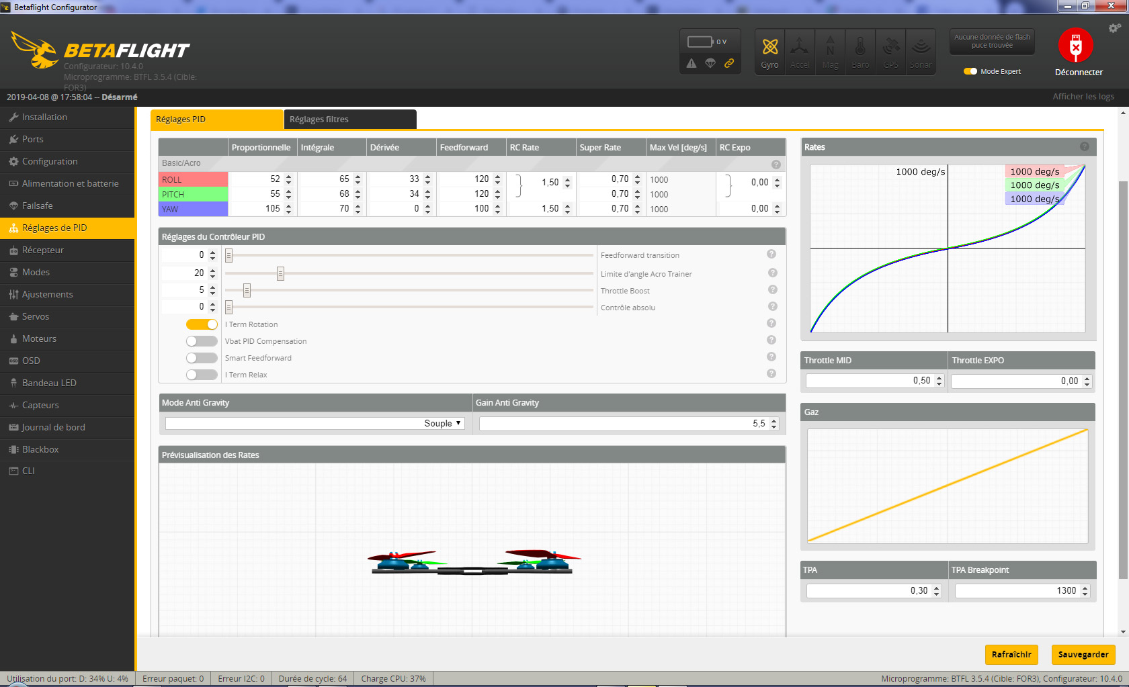The width and height of the screenshot is (1129, 687).
Task: Show help for Vbat PID Compensation
Action: pos(771,340)
